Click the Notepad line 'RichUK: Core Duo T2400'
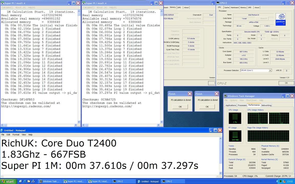The height and width of the screenshot is (184, 295). (x=59, y=143)
